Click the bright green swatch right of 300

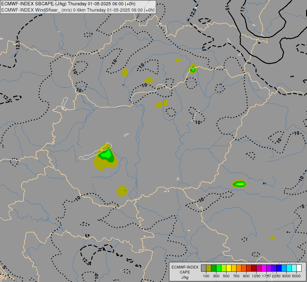pos(219,268)
